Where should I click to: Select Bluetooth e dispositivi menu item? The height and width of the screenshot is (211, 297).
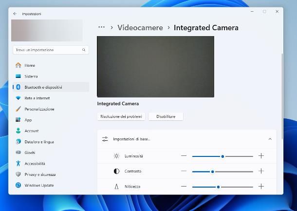43,87
